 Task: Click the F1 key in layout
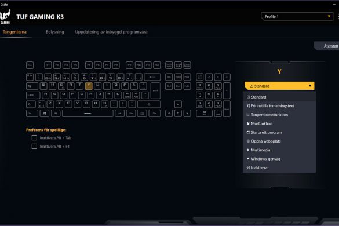48,65
